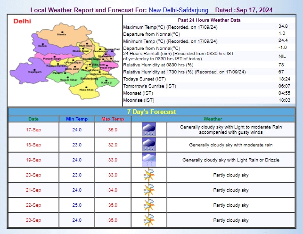Click the partly cloudy icon for 22-Sep
Image resolution: width=303 pixels, height=234 pixels.
(149, 205)
